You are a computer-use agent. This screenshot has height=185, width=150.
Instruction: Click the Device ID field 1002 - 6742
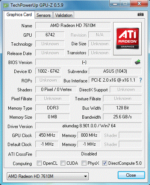pyautogui.click(x=48, y=71)
